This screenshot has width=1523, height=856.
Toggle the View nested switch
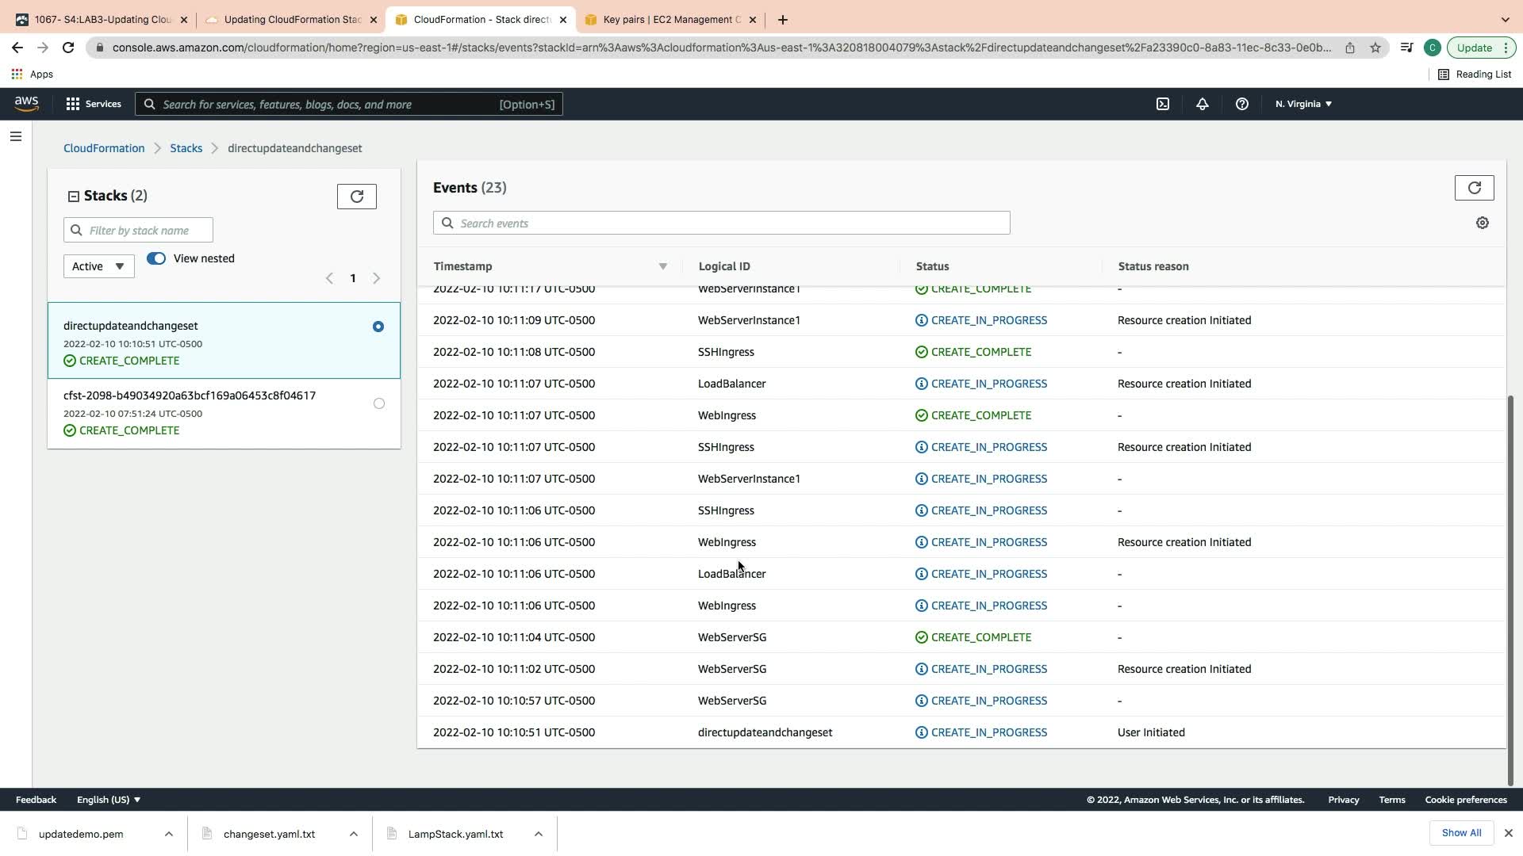[x=156, y=258]
